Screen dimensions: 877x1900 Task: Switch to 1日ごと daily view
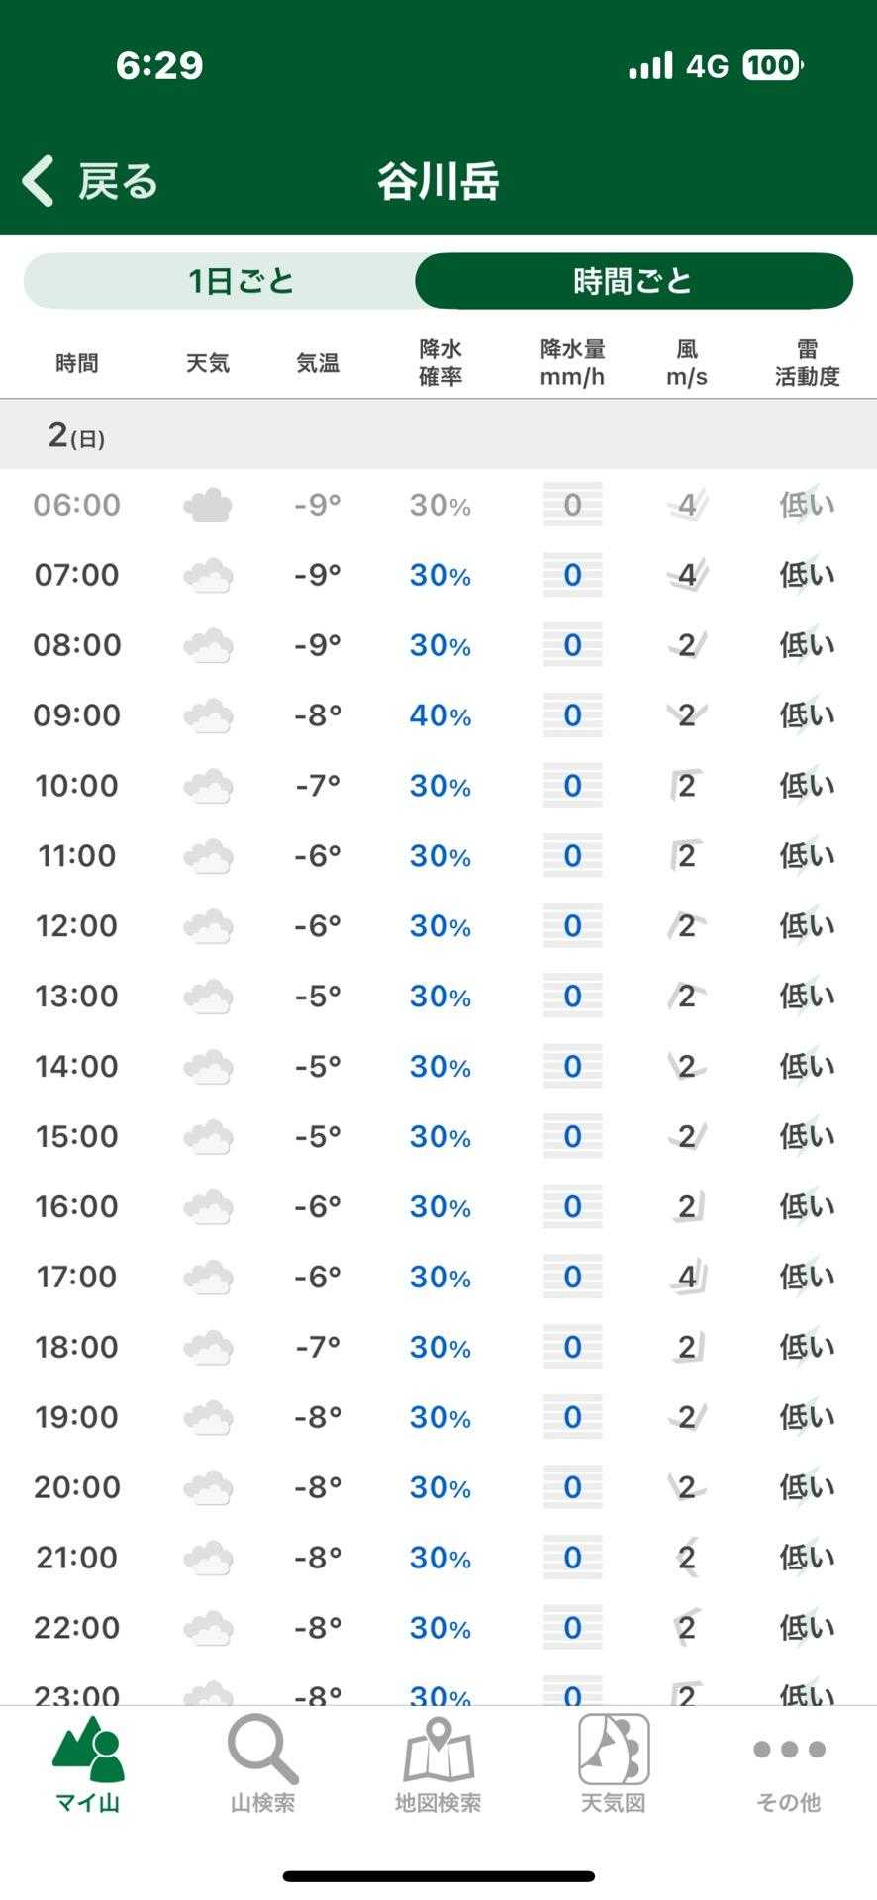point(242,281)
